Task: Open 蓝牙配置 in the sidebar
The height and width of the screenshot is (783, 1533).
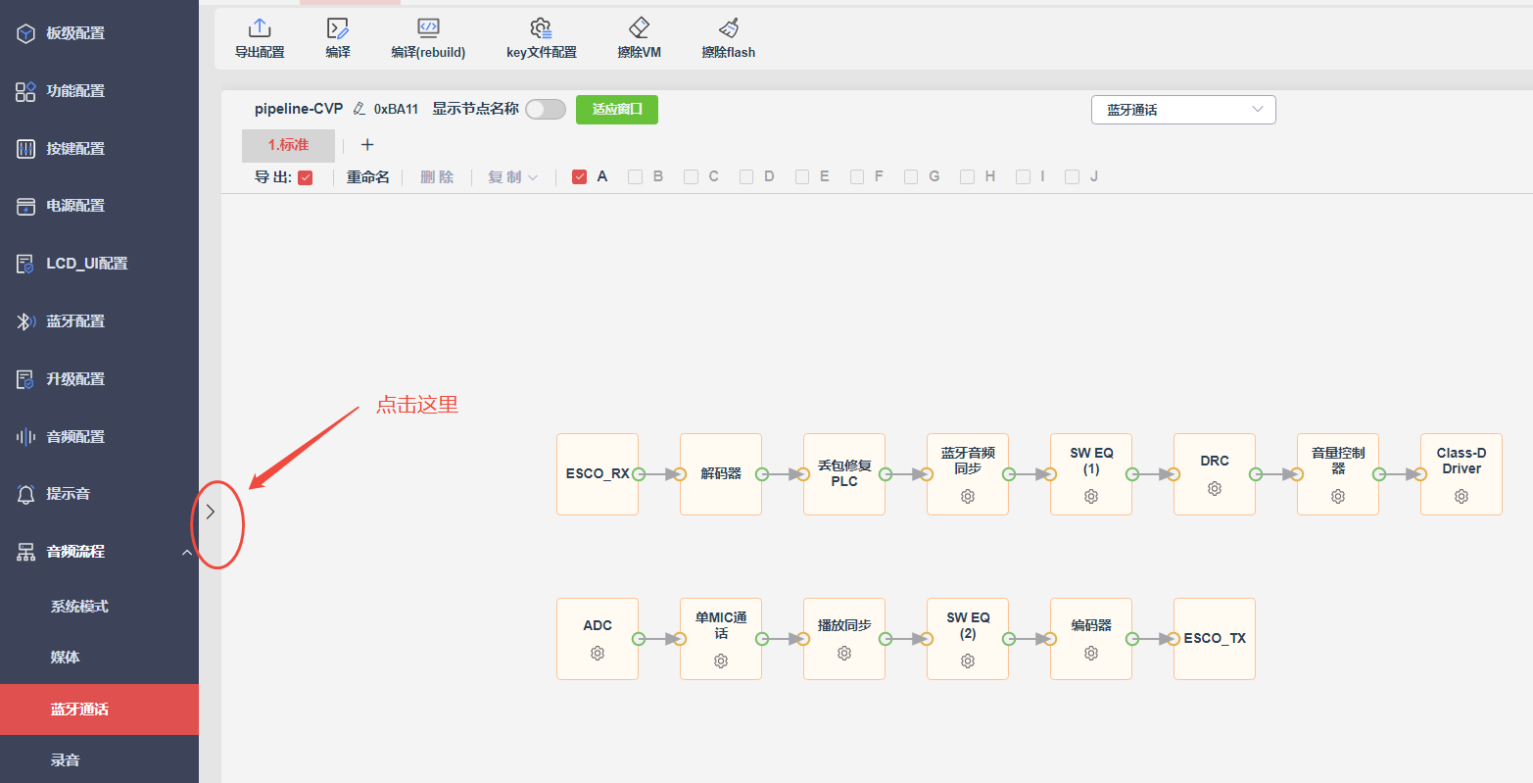Action: click(99, 321)
